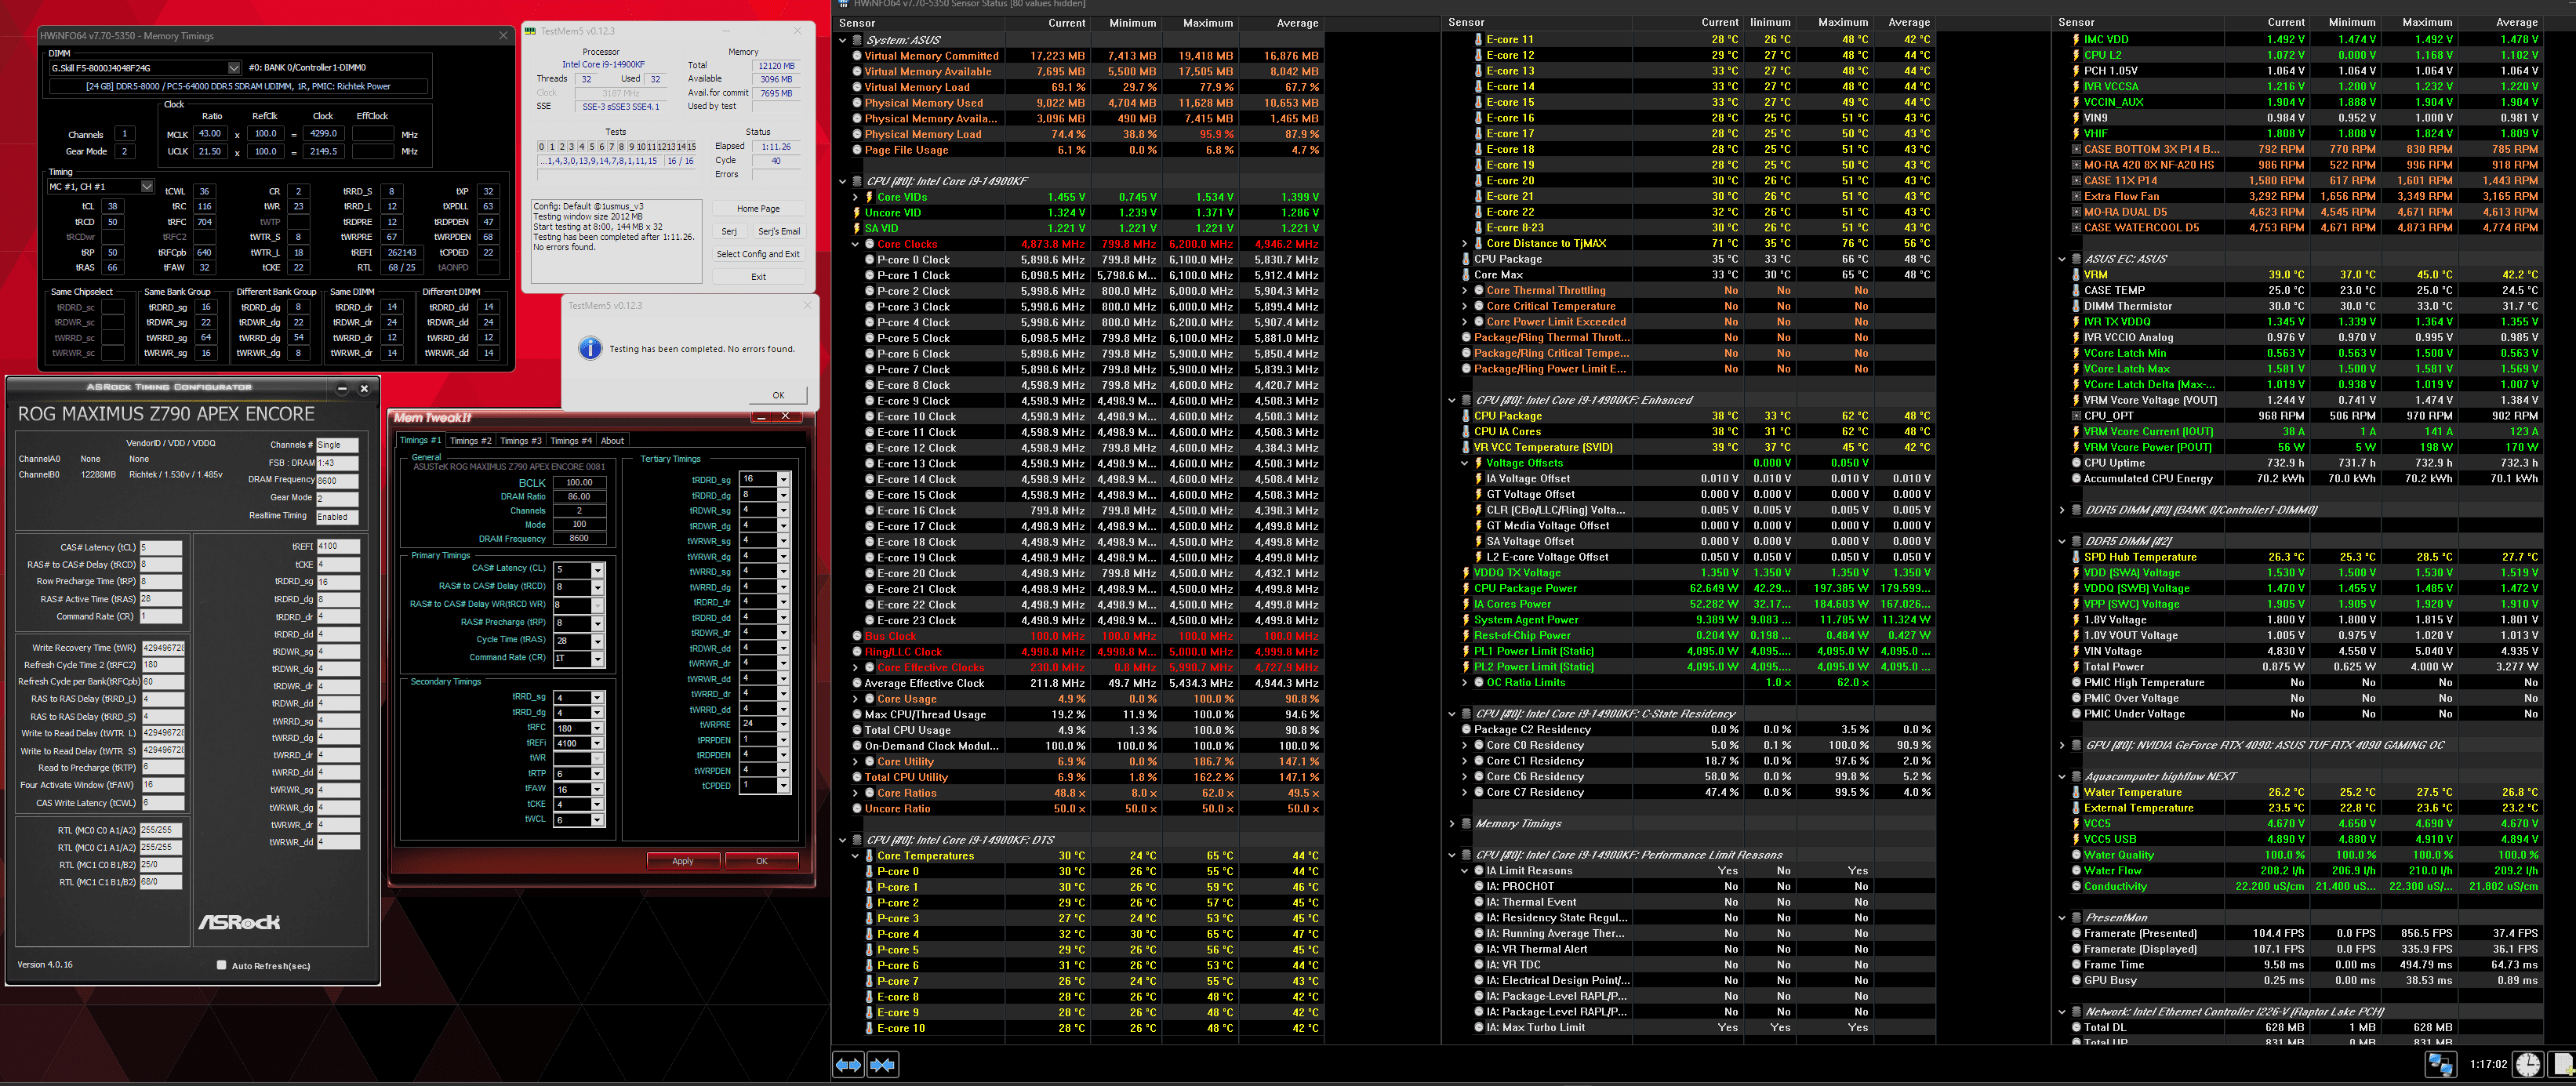Screen dimensions: 2576x1086
Task: Click the TestMem5 title bar RAM icon
Action: pos(531,31)
